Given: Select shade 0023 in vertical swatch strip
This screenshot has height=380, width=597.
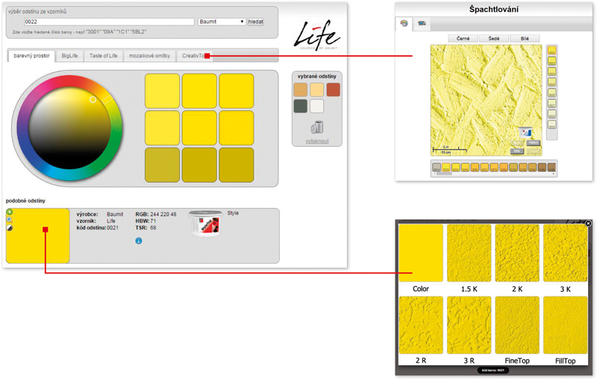Looking at the screenshot, I should pos(551,61).
